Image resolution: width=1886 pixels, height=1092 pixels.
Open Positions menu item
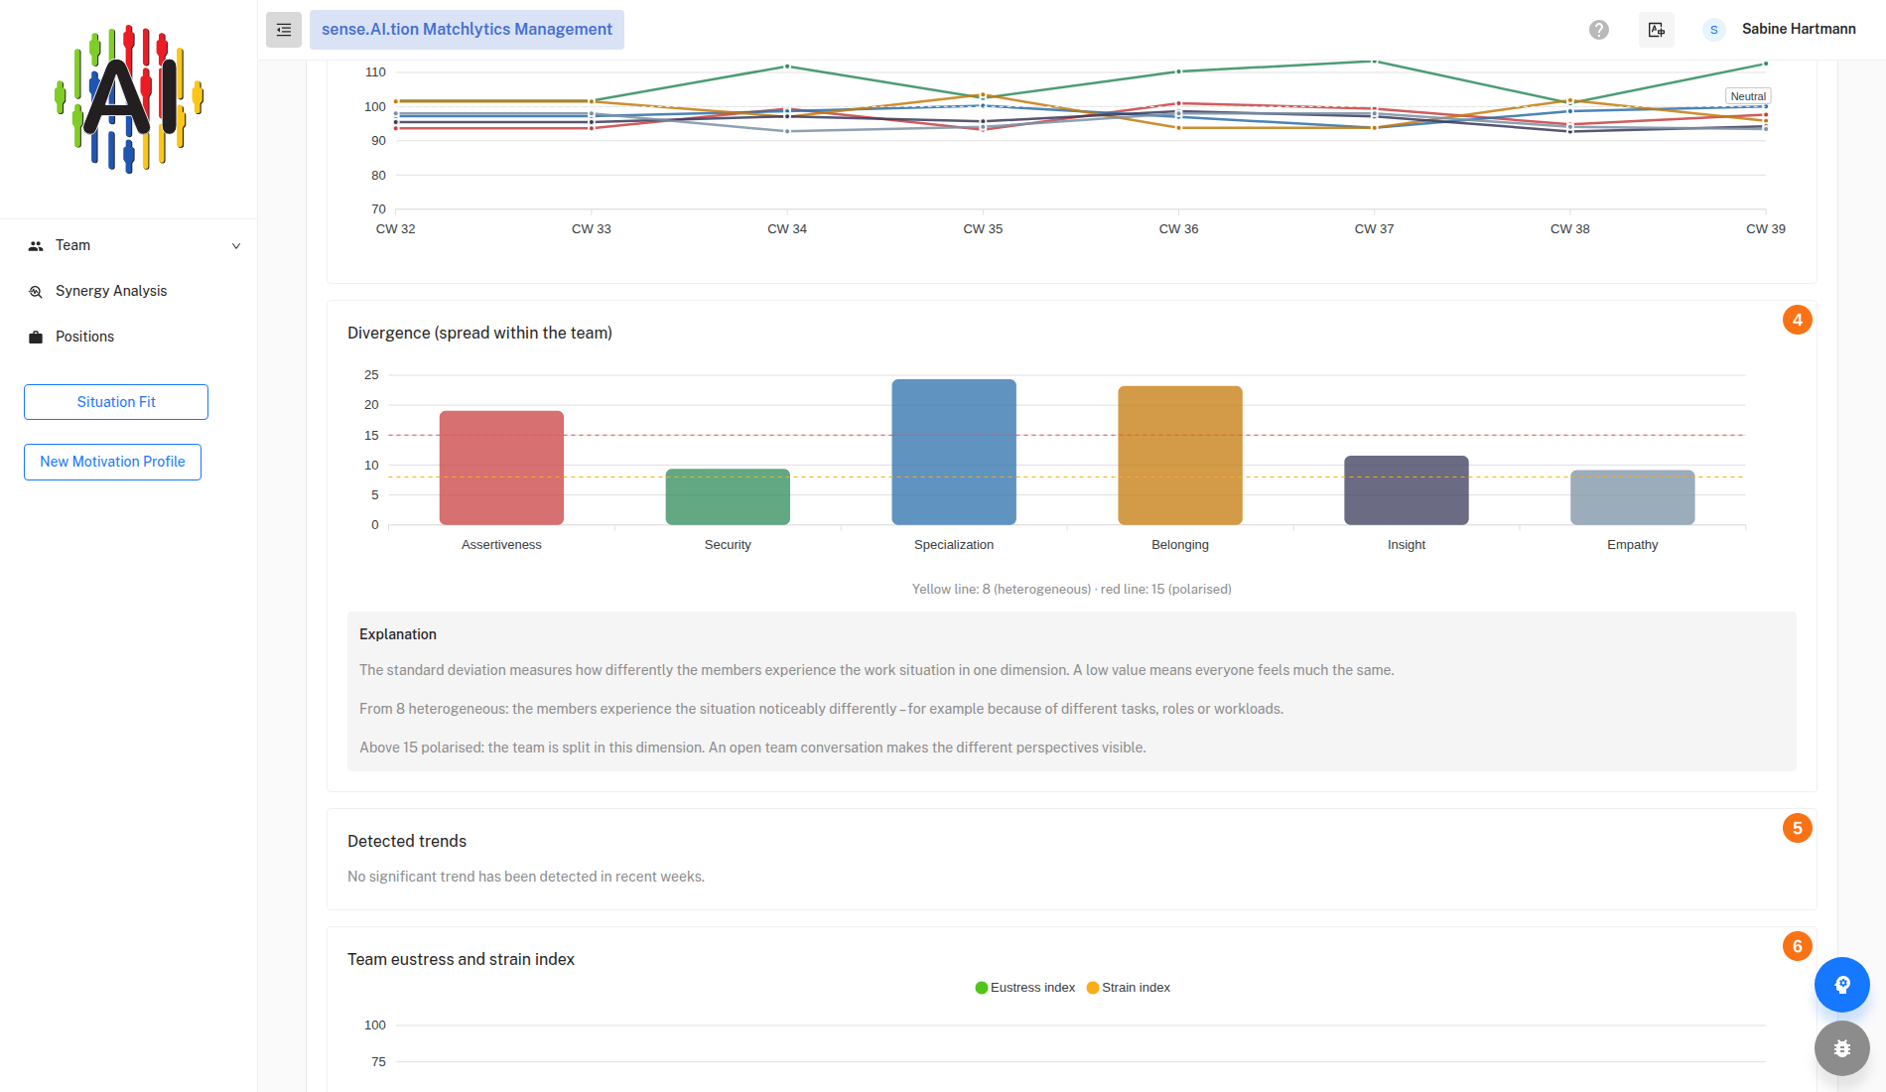tap(129, 337)
